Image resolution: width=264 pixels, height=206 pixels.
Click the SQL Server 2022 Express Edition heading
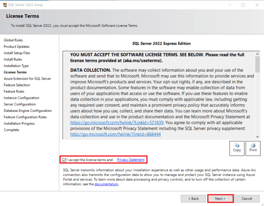tap(162, 43)
